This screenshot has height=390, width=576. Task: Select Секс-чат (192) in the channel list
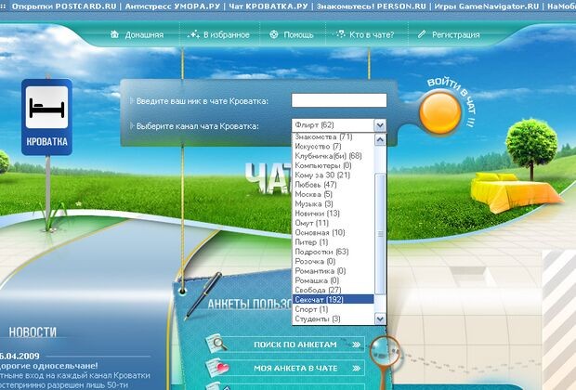[334, 299]
